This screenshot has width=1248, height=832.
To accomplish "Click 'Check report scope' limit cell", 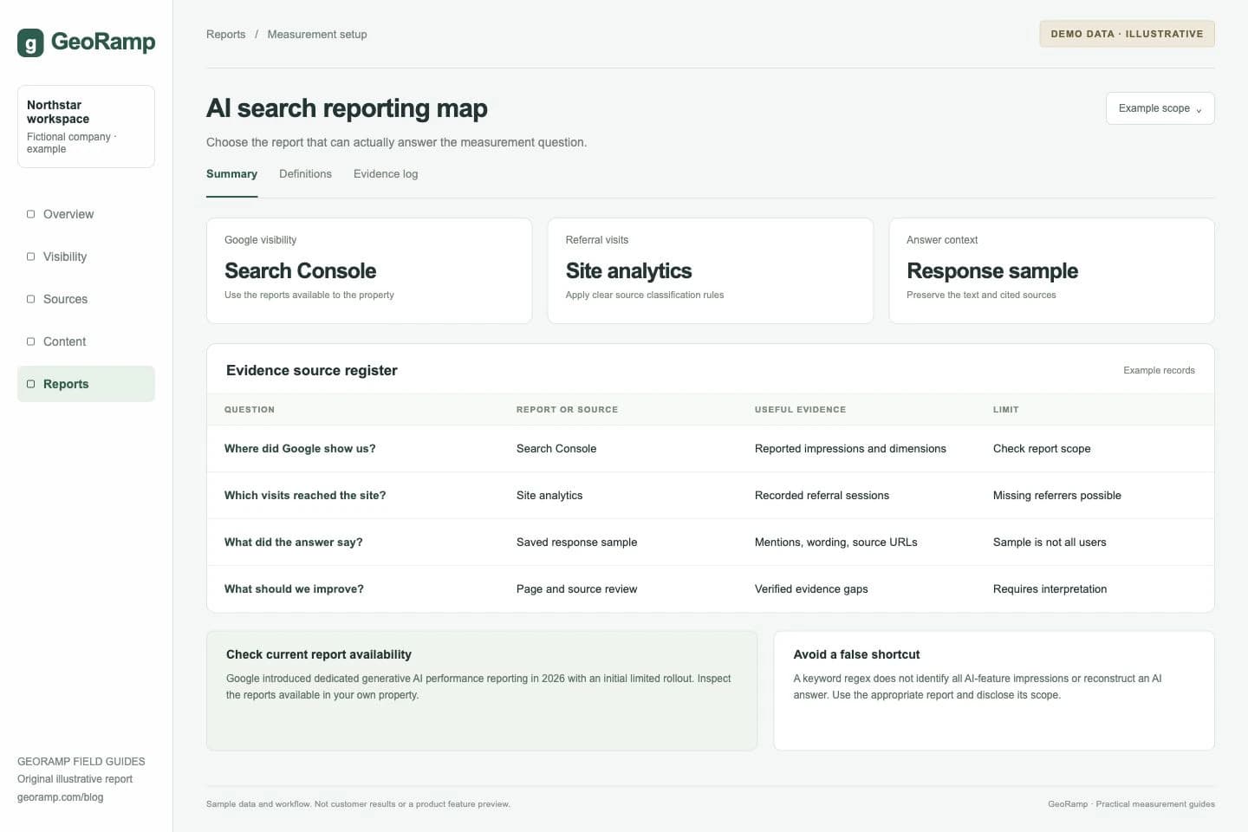I will (1042, 449).
